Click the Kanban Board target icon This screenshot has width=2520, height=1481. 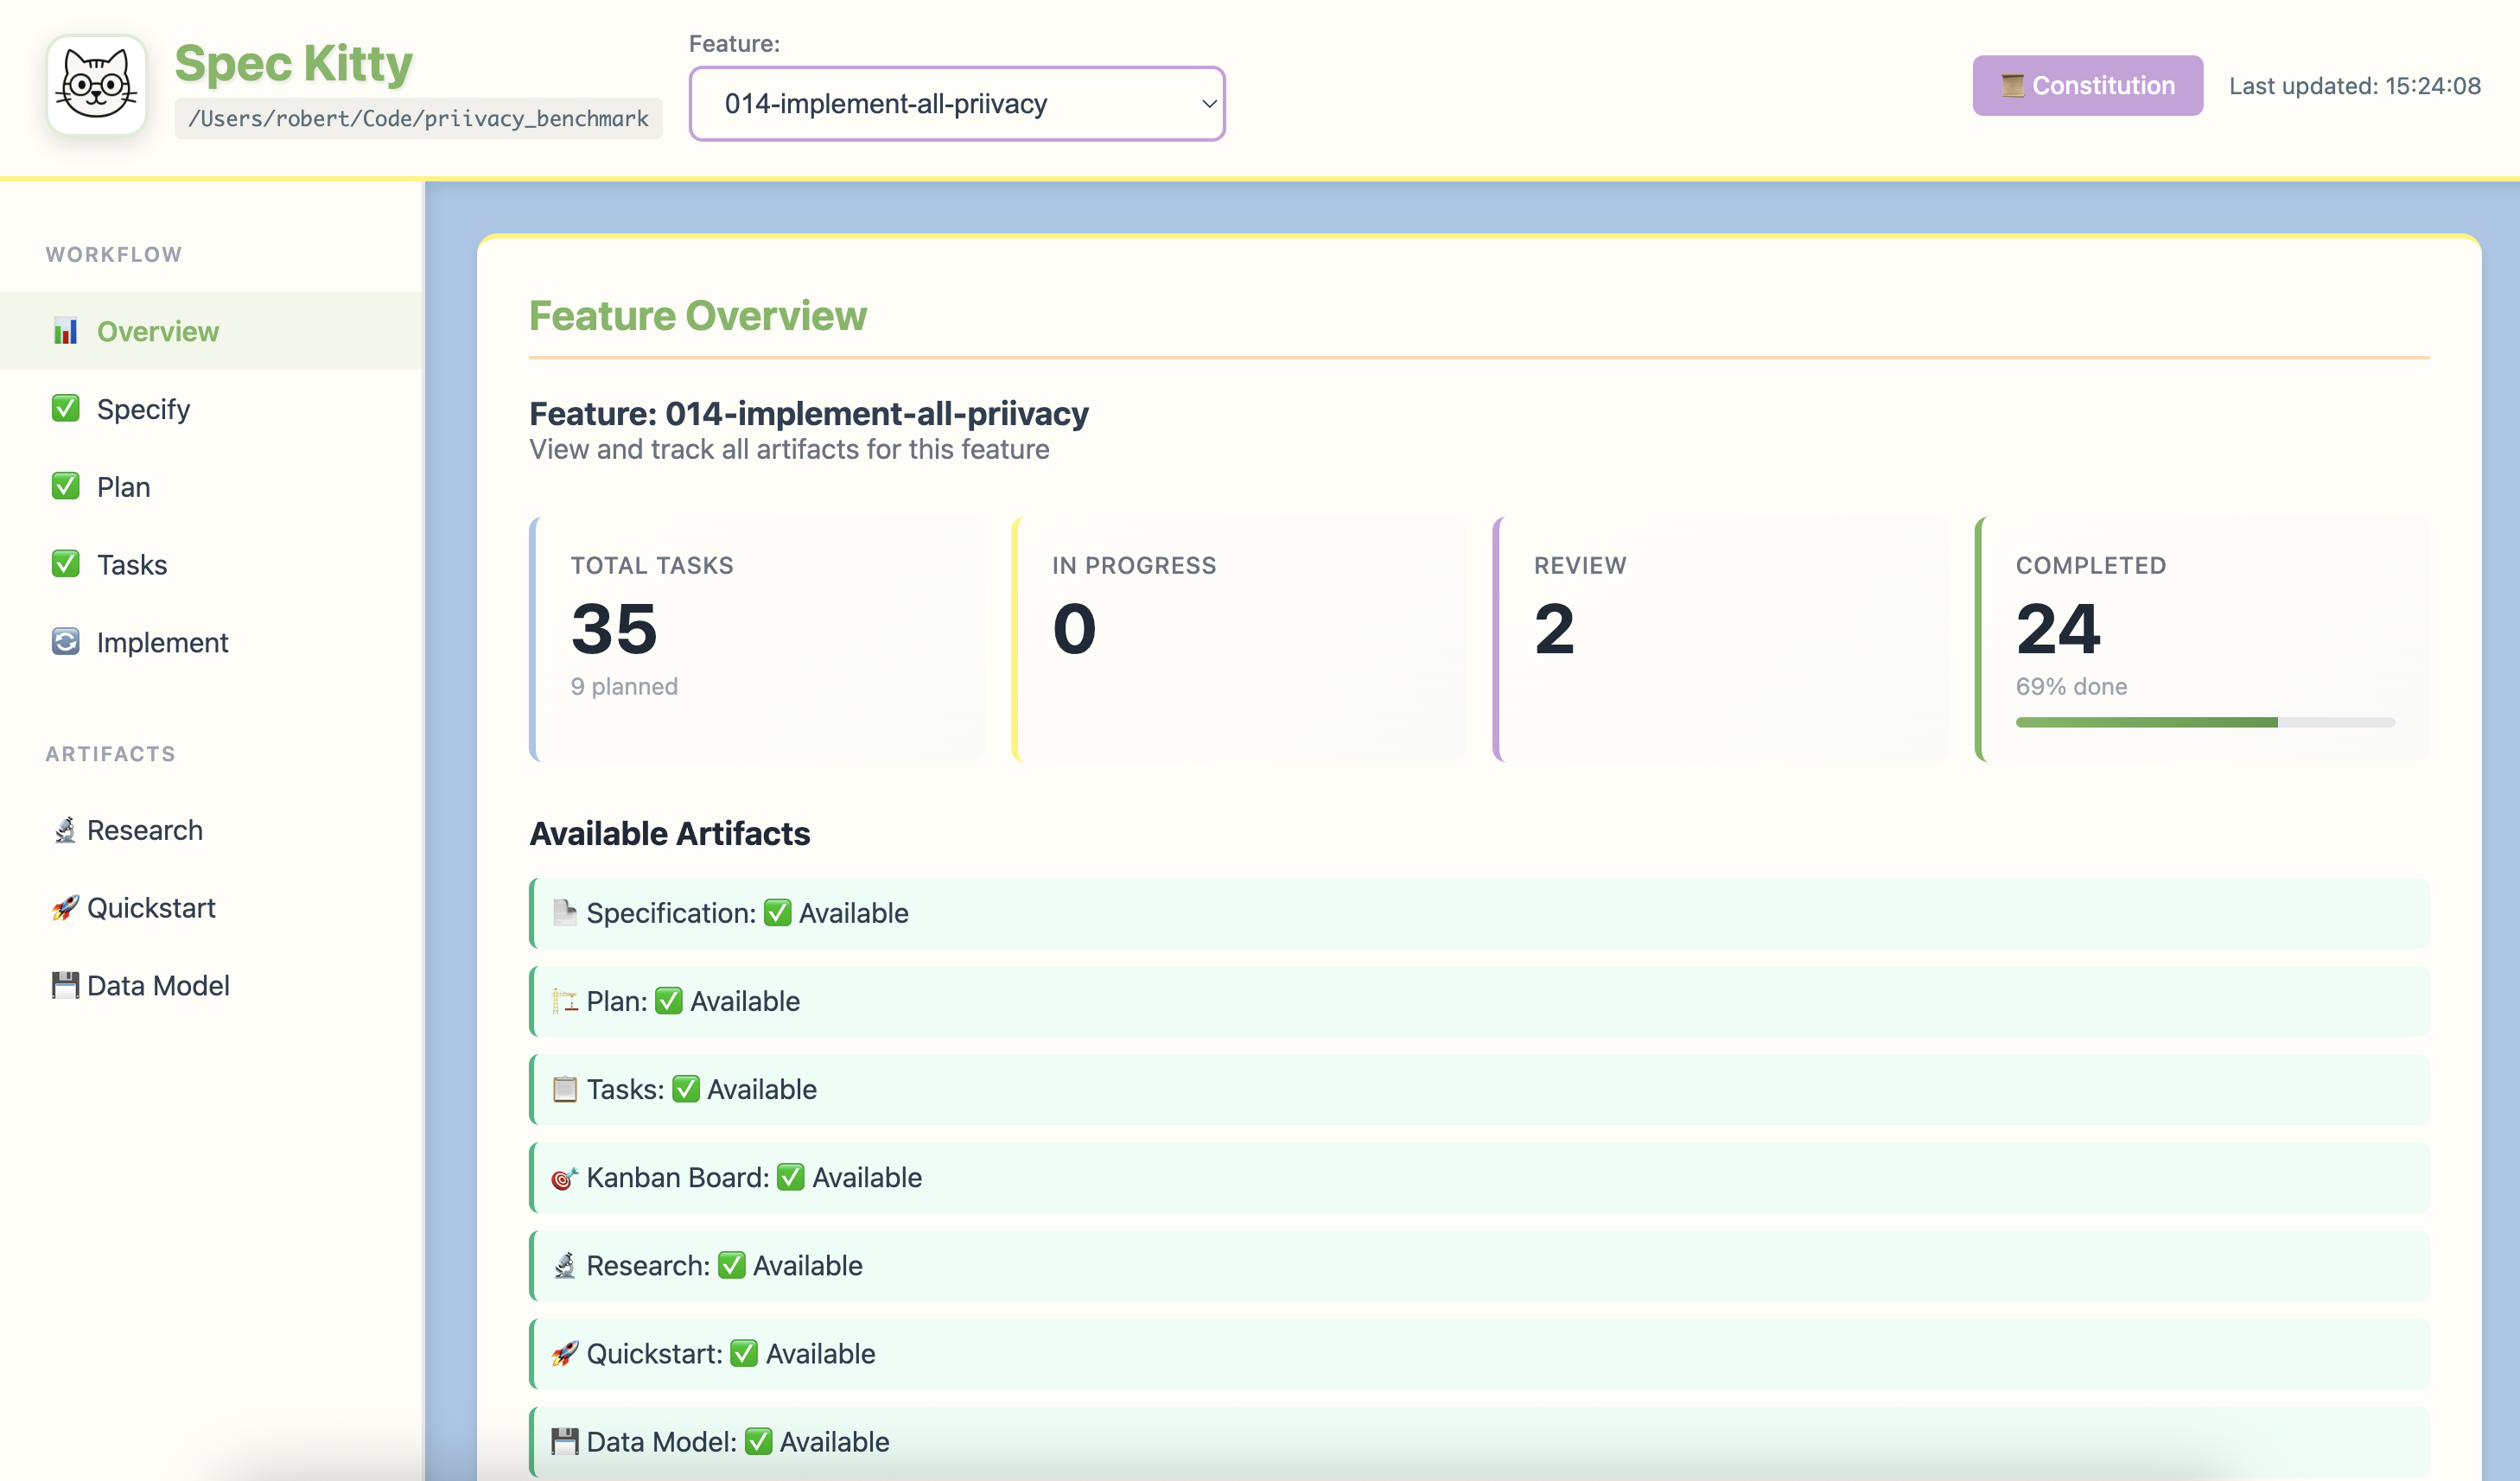(564, 1177)
